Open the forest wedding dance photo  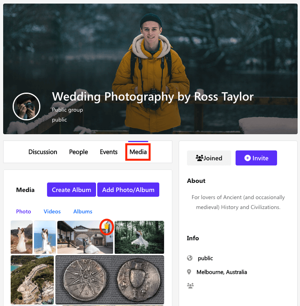[139, 237]
